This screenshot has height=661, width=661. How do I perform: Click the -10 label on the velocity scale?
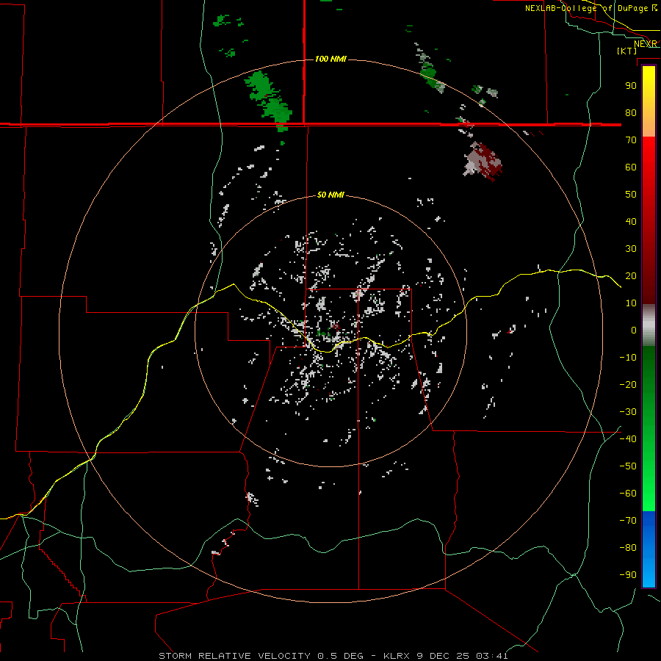coord(628,358)
